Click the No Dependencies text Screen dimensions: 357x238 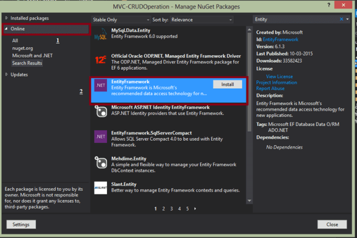pos(285,147)
